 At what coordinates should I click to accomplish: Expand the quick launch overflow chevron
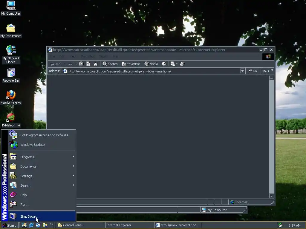pos(51,224)
